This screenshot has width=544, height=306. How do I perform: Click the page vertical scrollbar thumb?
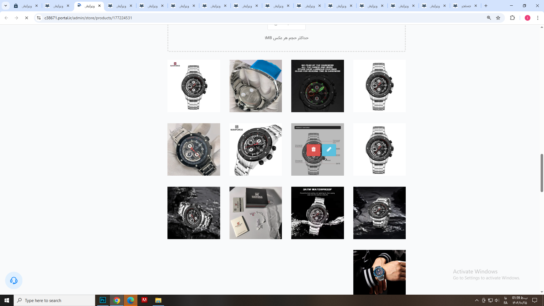coord(542,173)
